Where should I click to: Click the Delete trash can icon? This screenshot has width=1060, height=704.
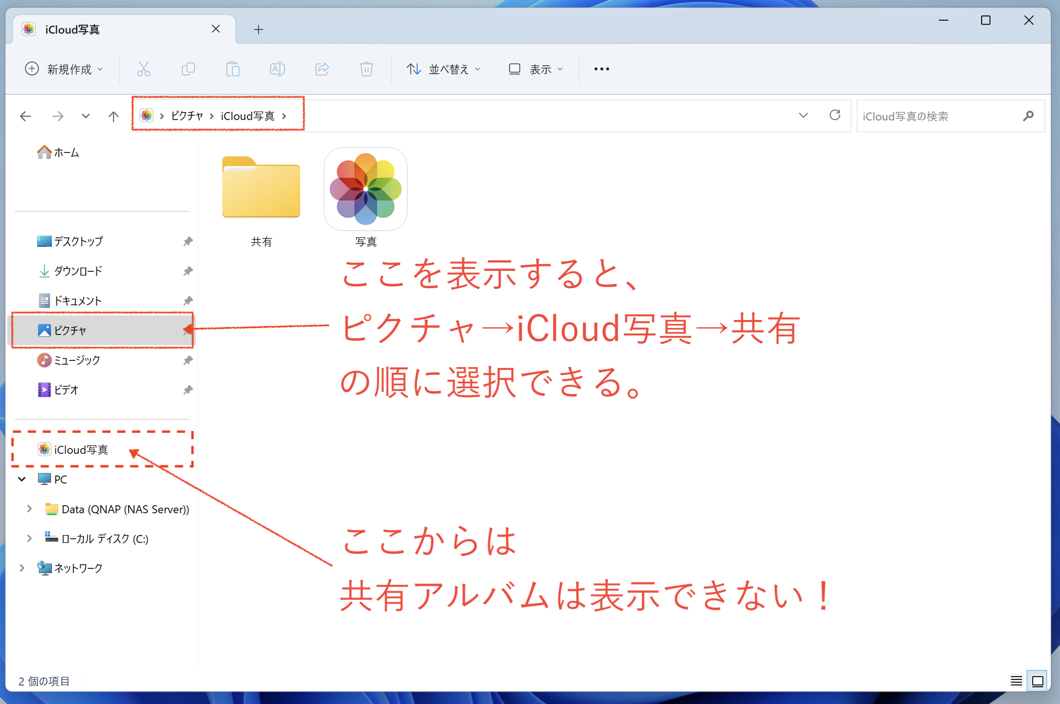tap(366, 69)
